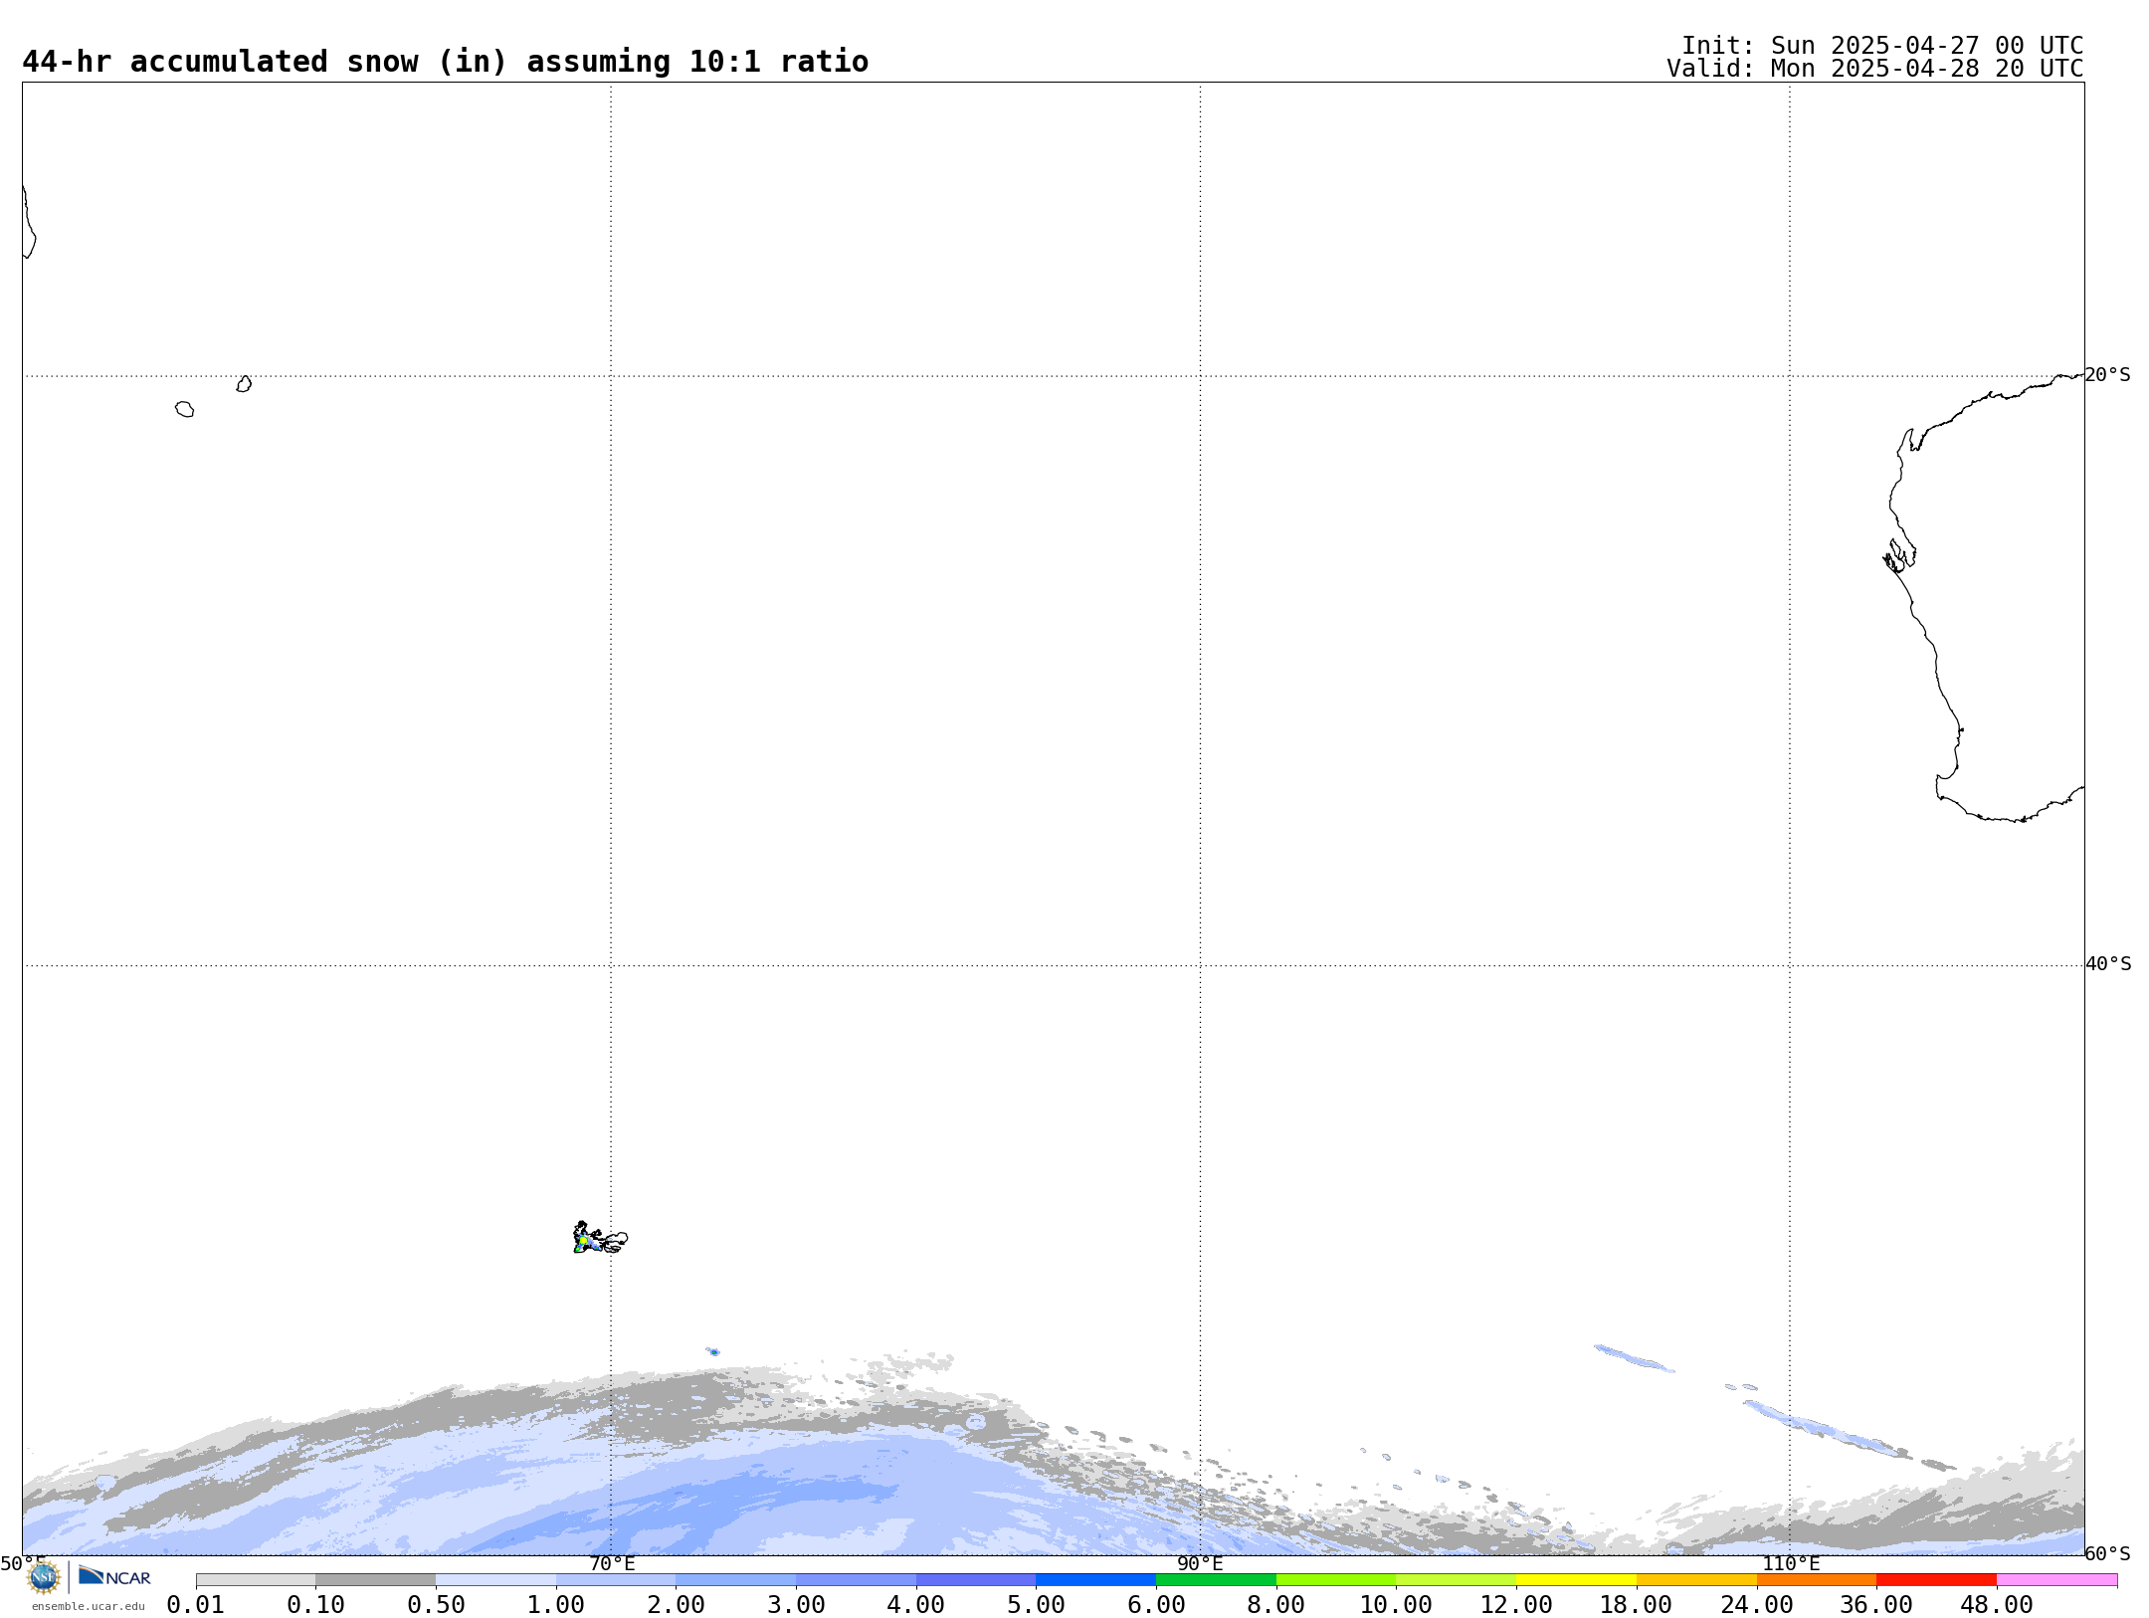The width and height of the screenshot is (2149, 1618).
Task: Click the 18.00 colorbar tick value
Action: pos(1637,1605)
